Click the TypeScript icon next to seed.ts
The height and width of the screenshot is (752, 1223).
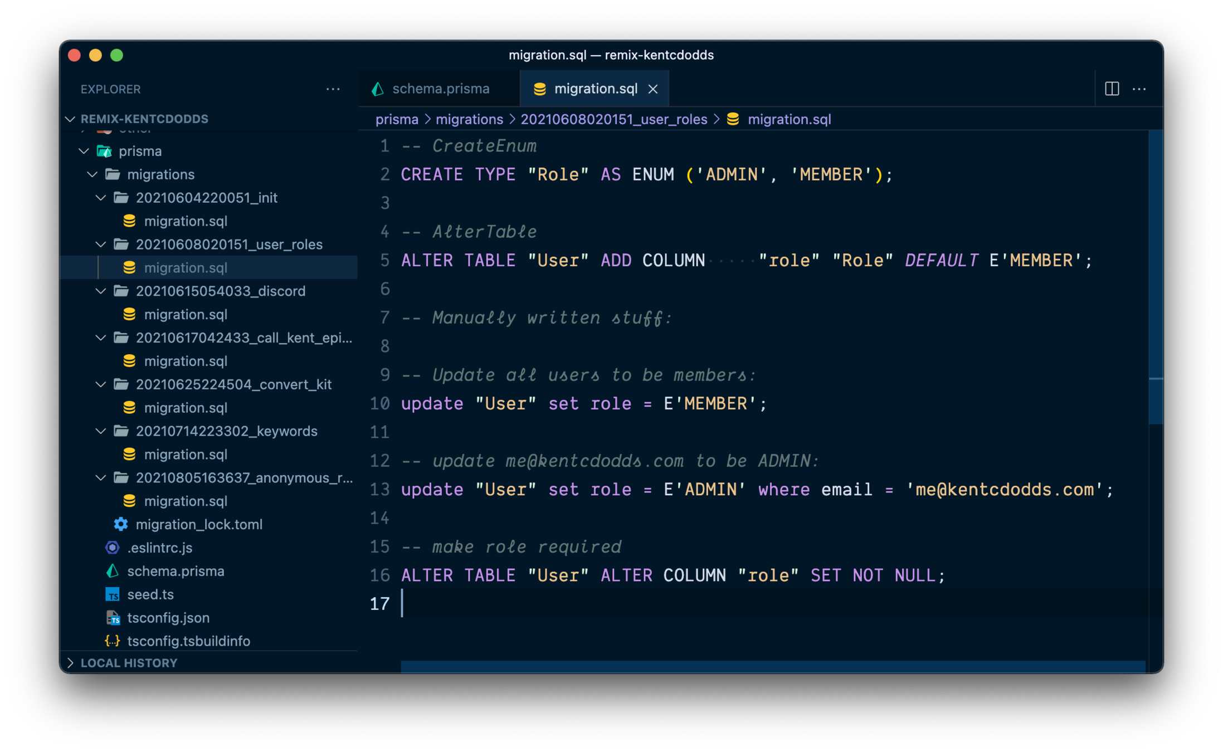(x=113, y=594)
